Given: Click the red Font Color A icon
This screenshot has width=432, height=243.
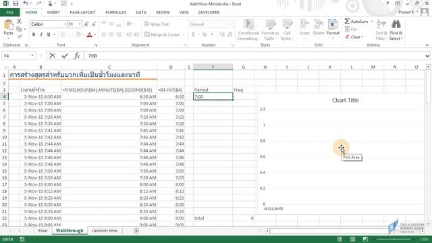Looking at the screenshot, I should pyautogui.click(x=89, y=34).
